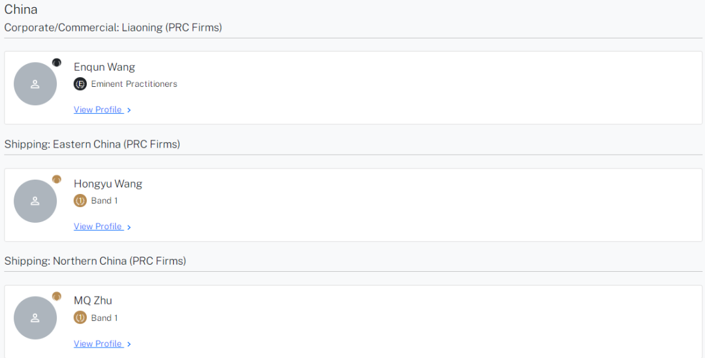The width and height of the screenshot is (705, 358).
Task: Click the Shipping: Eastern China heading
Action: [92, 144]
